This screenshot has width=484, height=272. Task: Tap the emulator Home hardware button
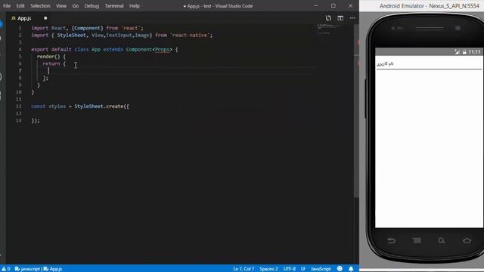click(467, 240)
